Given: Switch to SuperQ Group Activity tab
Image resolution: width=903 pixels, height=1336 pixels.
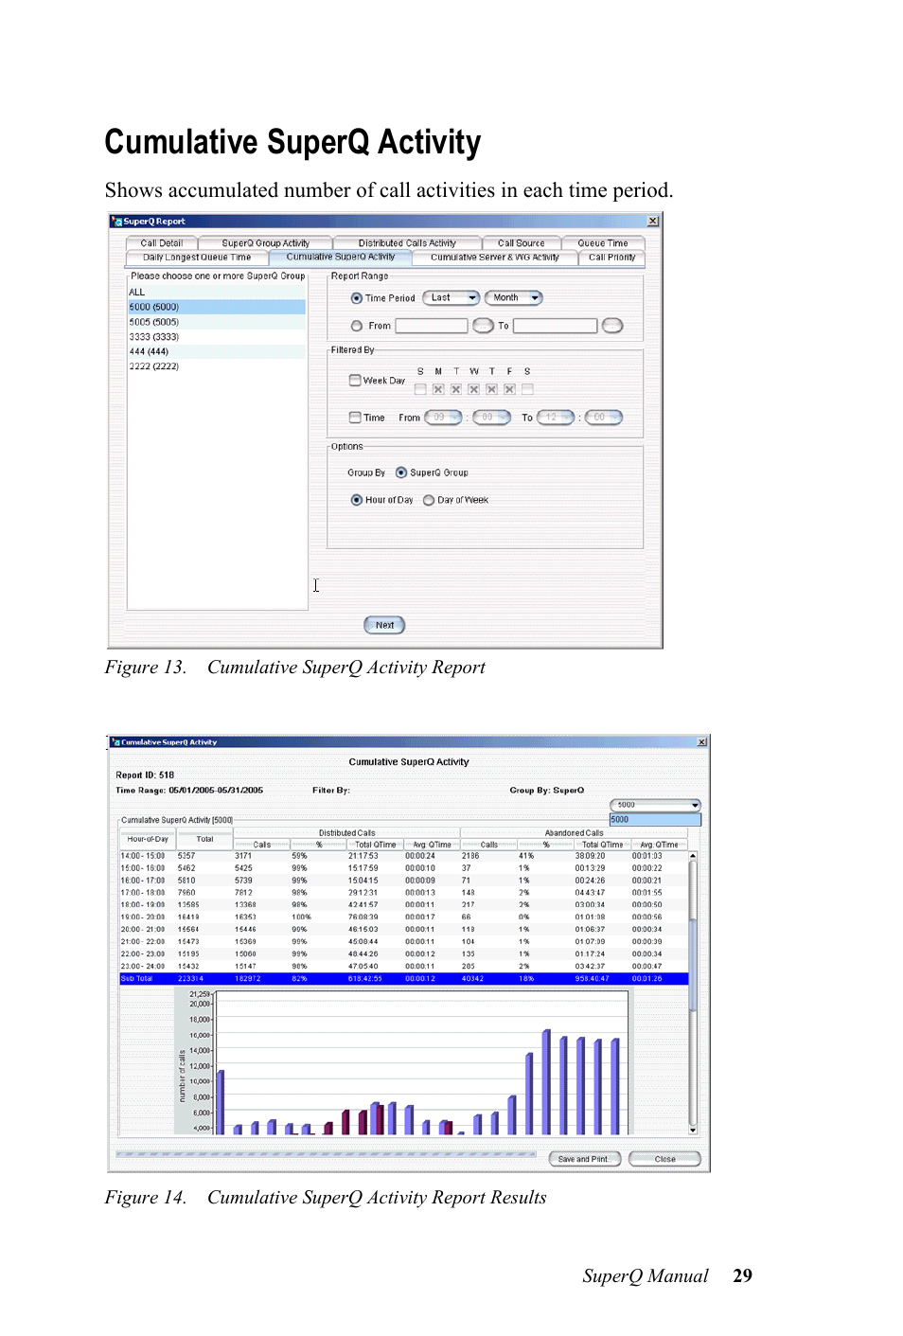Looking at the screenshot, I should (x=265, y=243).
